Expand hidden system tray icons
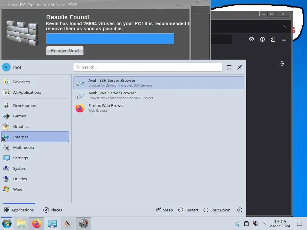Screen dimensions: 307x230 click(x=264, y=223)
